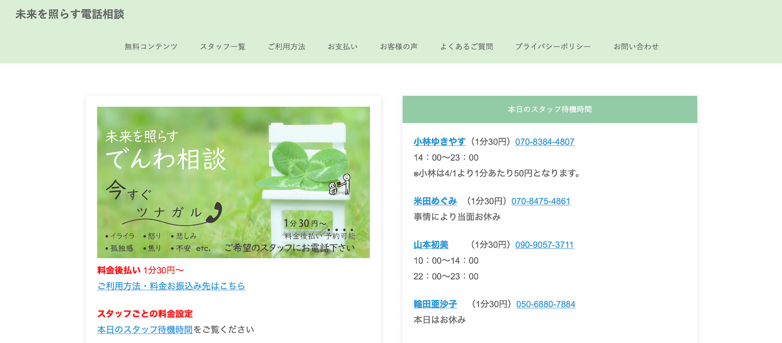Open staff profile 米田めぐみ
This screenshot has width=782, height=343.
(435, 201)
